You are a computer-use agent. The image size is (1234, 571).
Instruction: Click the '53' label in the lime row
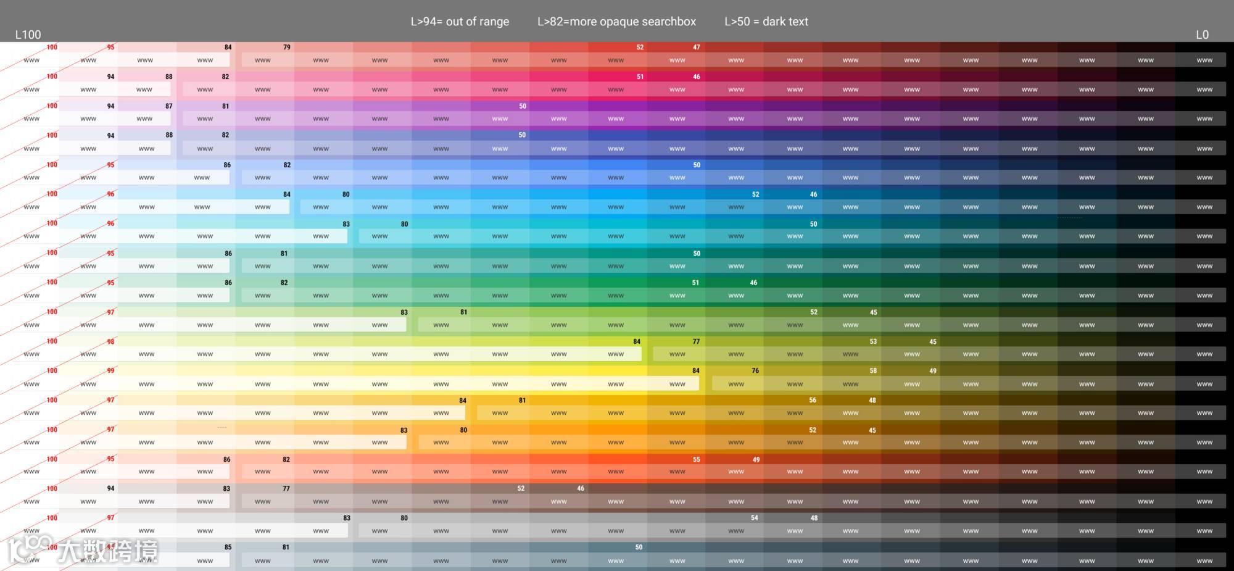pos(873,341)
